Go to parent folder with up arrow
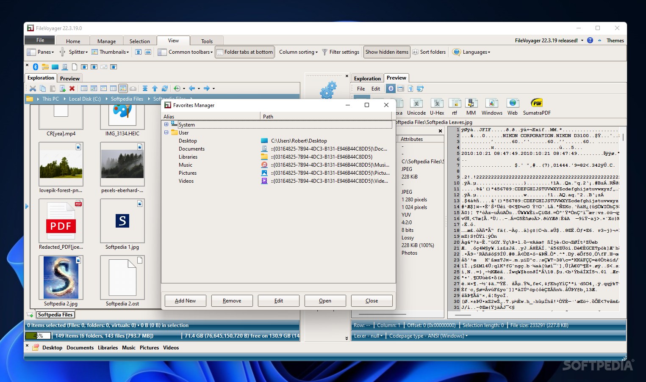This screenshot has height=382, width=646. 155,88
